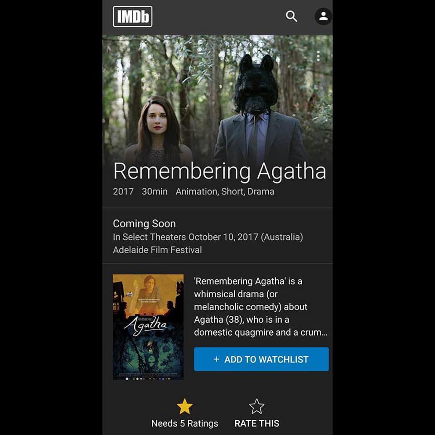Screen dimensions: 435x435
Task: Tap the outlined Rate This star
Action: [x=256, y=406]
